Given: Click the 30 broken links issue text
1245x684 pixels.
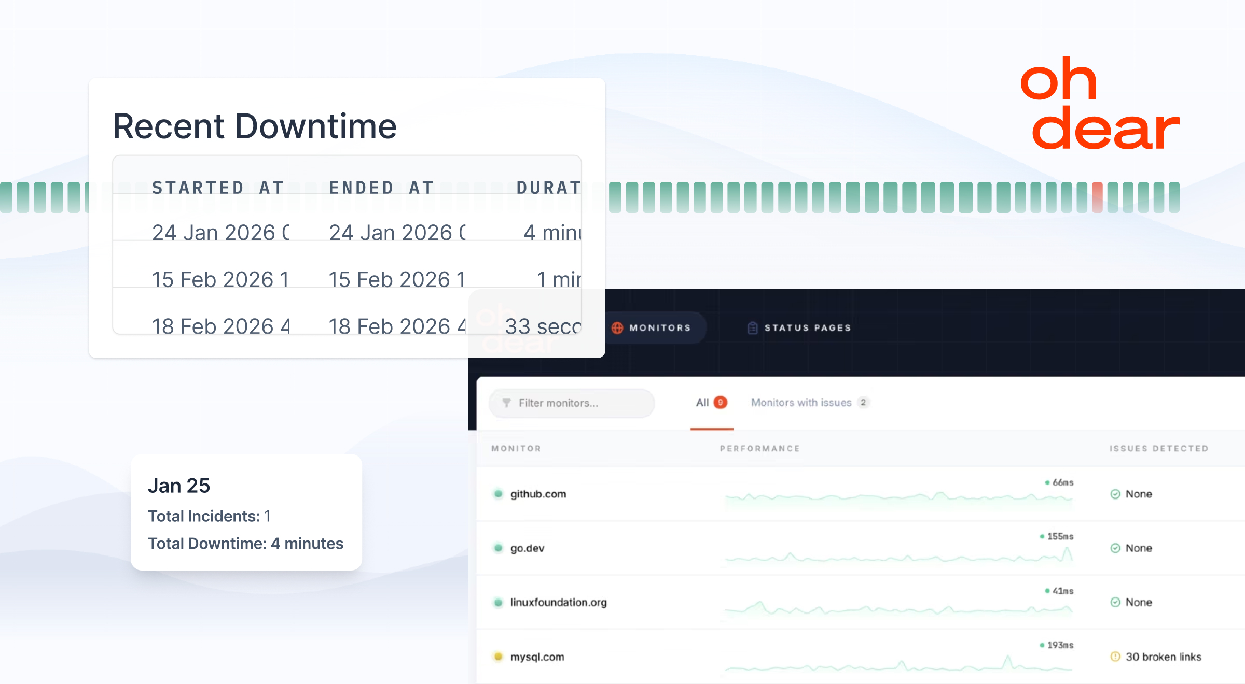Looking at the screenshot, I should 1163,657.
